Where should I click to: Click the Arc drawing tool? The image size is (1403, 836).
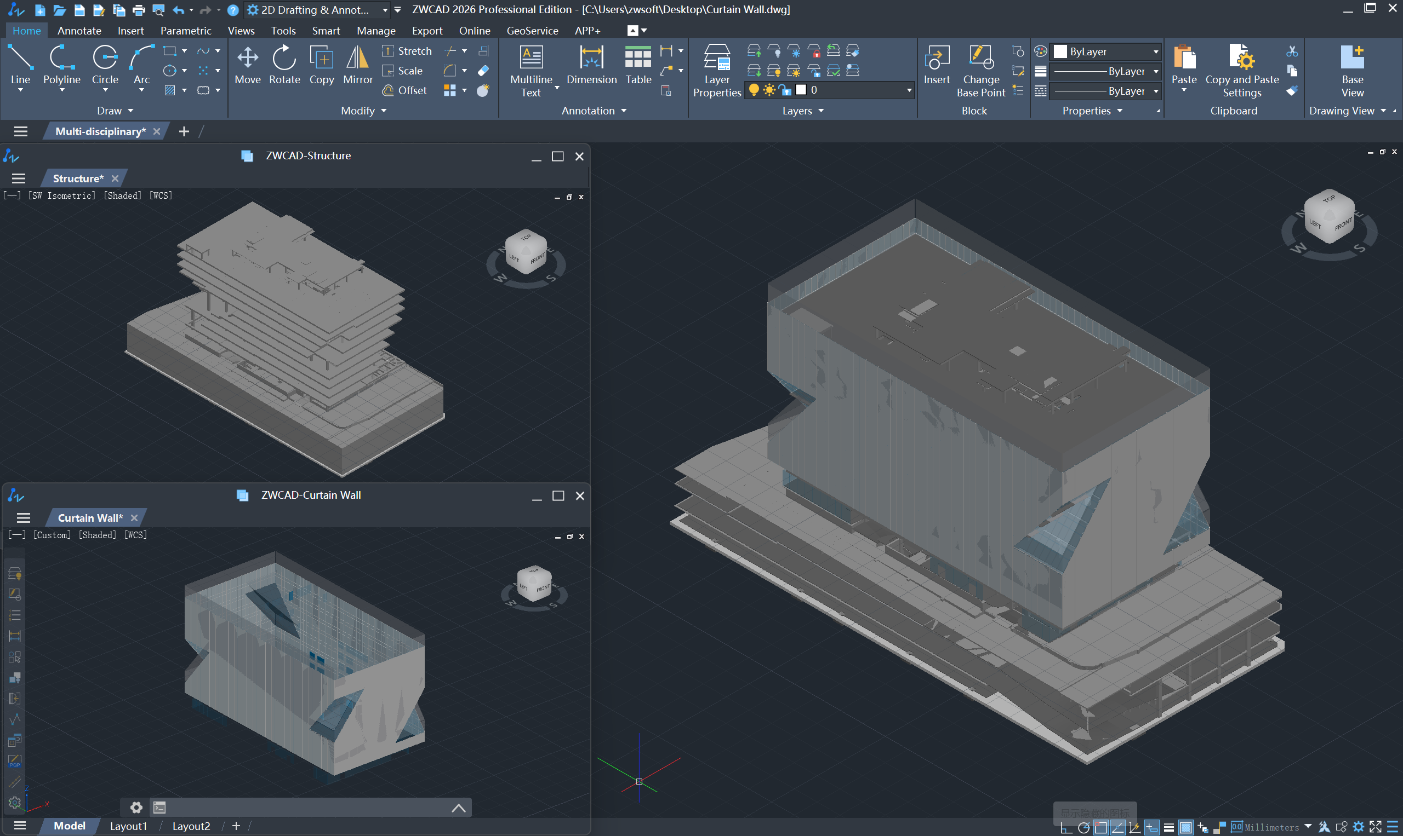point(141,64)
